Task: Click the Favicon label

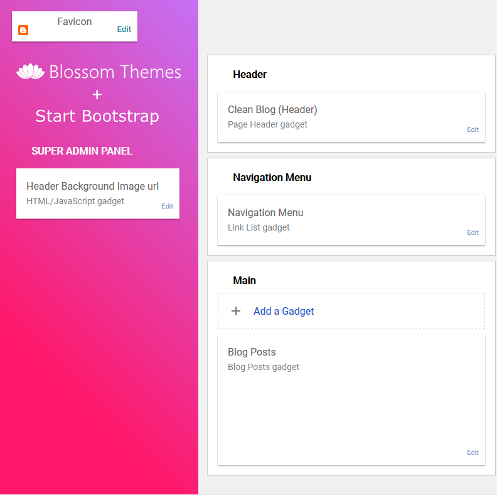Action: (75, 21)
